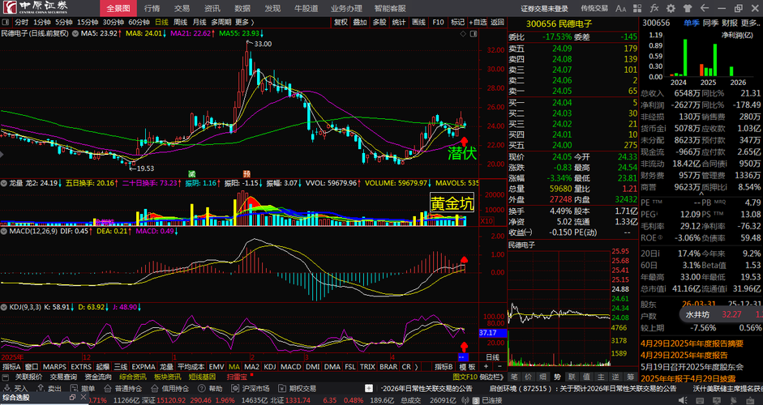Click the minus zoom-out chart button
Image resolution: width=763 pixels, height=405 pixels.
499,367
